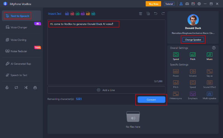The image size is (223, 138).
Task: Open the specific Speed setting
Action: pos(193,84)
